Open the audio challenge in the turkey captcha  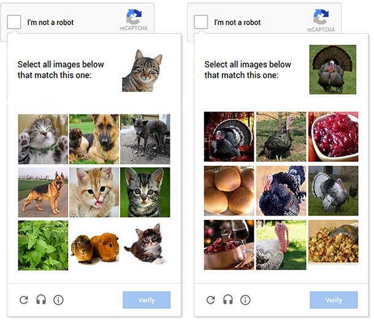tap(228, 300)
